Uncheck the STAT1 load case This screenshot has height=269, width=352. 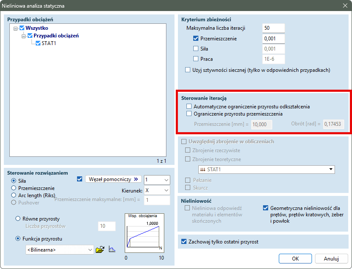coord(38,43)
